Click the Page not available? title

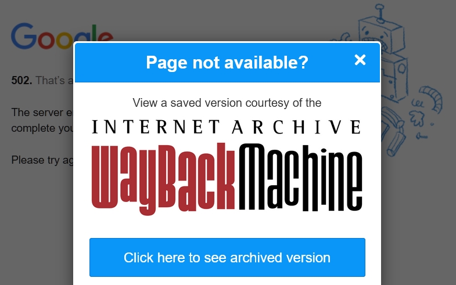227,62
